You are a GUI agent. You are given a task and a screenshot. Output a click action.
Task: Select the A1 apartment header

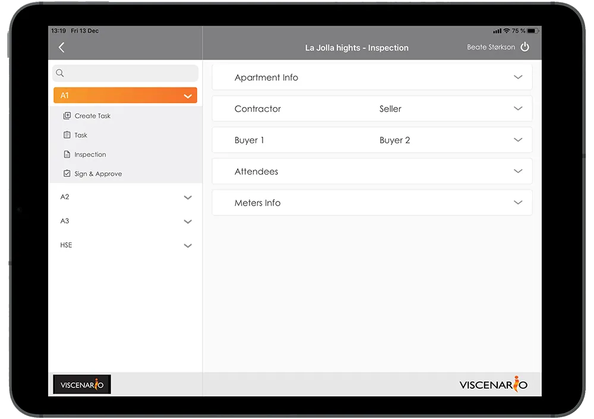pyautogui.click(x=125, y=95)
